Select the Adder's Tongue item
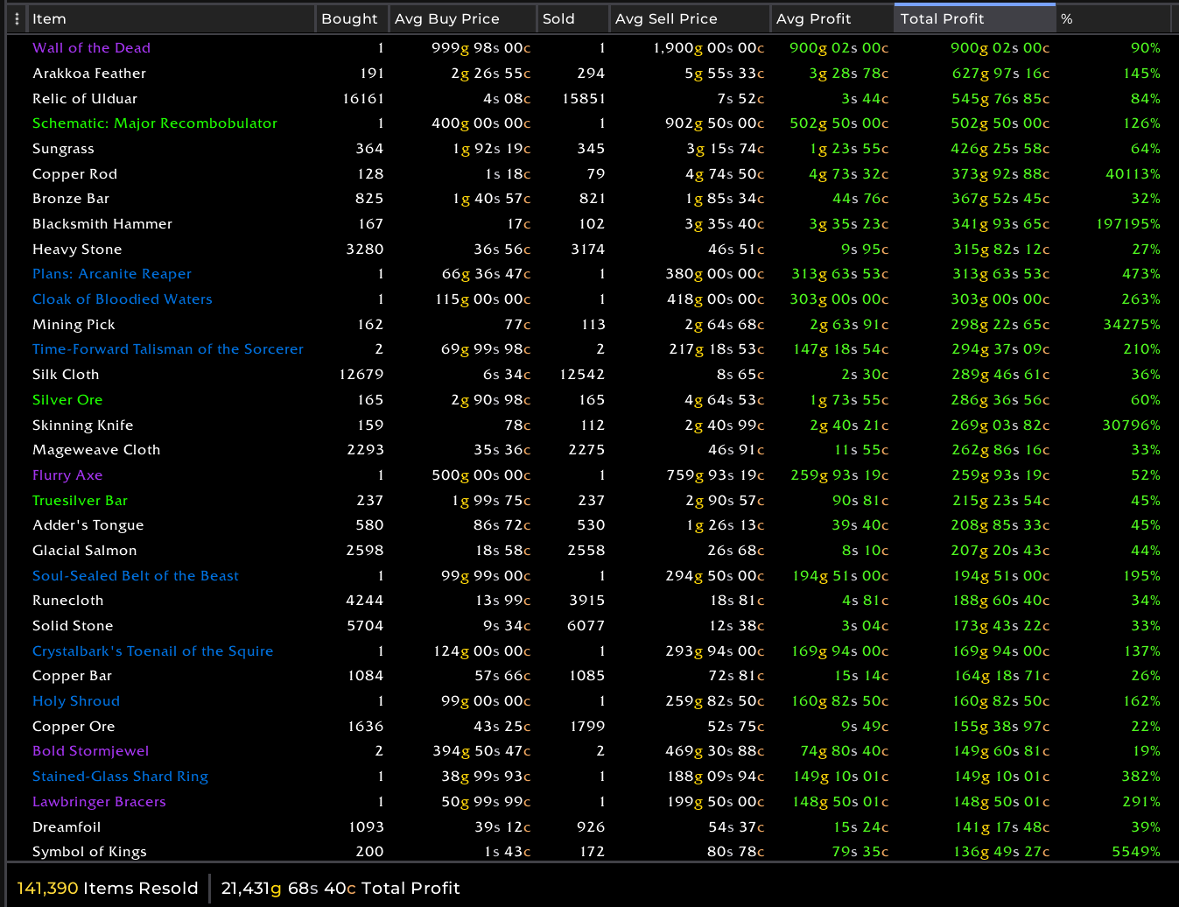 (x=88, y=525)
